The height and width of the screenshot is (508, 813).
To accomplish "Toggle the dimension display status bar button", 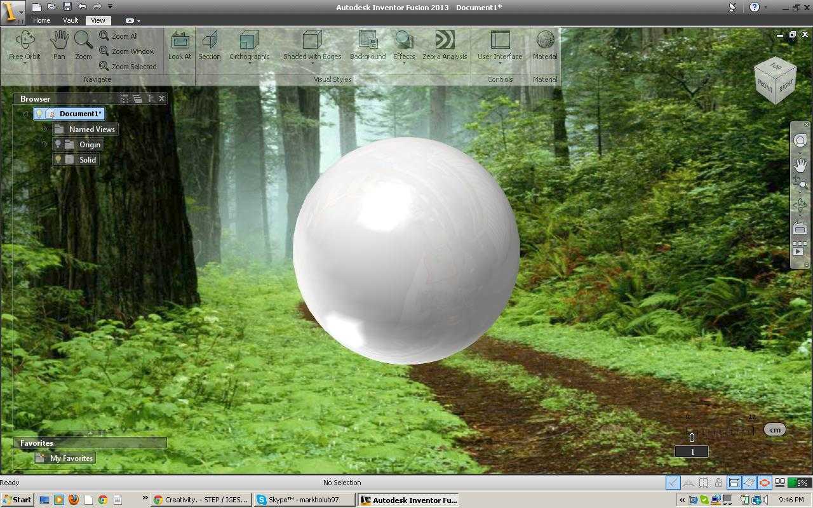I will [x=734, y=483].
